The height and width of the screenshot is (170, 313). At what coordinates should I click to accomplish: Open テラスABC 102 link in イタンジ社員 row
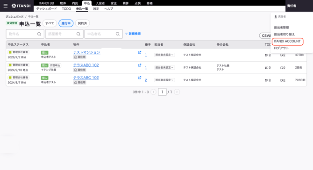[x=86, y=65]
